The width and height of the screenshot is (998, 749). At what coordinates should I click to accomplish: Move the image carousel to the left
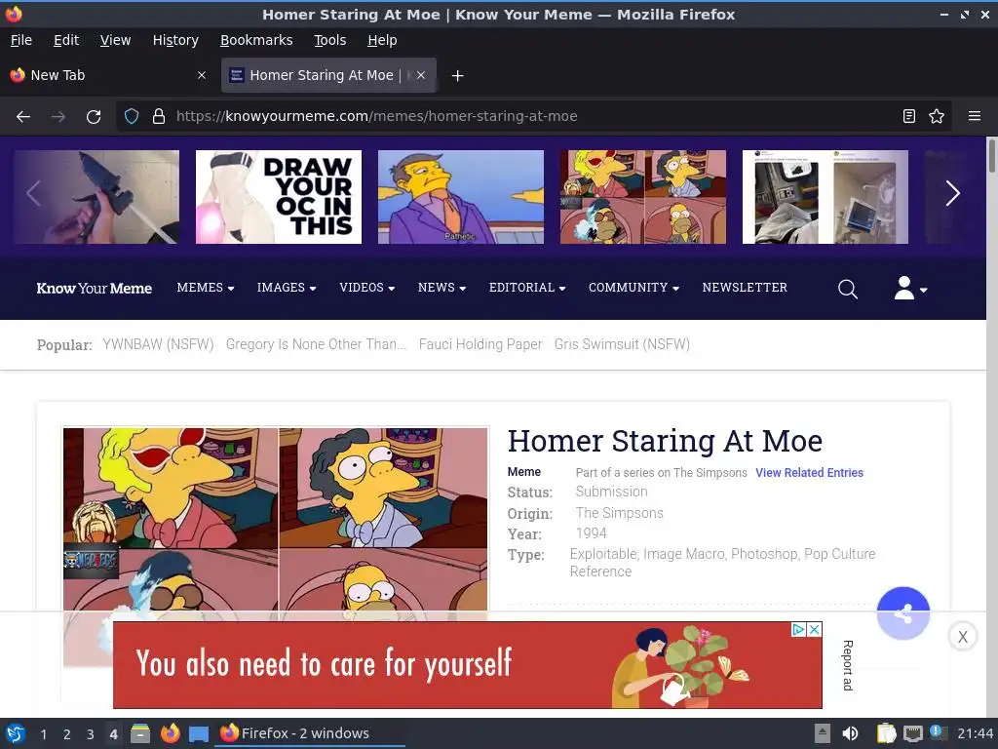tap(34, 194)
